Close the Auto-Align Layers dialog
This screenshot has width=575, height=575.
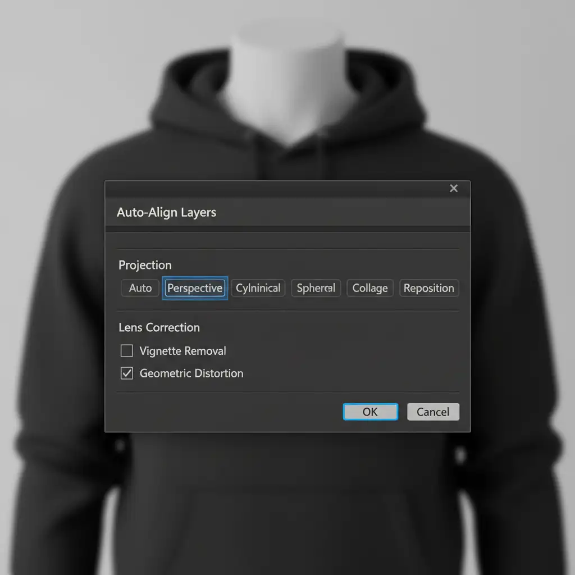point(454,189)
